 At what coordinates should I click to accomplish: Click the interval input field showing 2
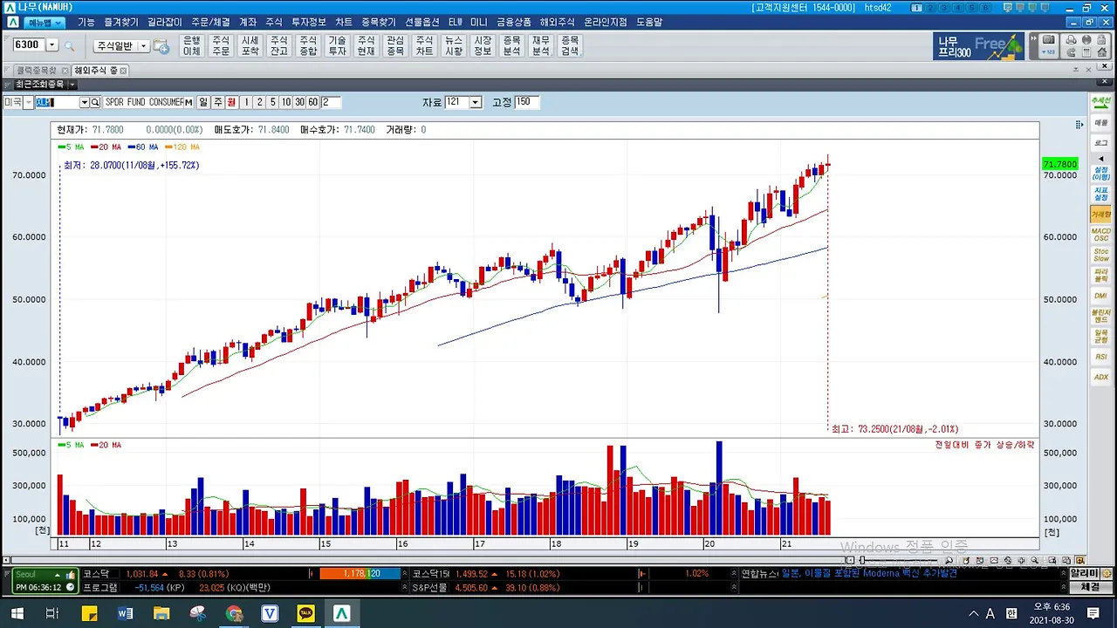(331, 102)
